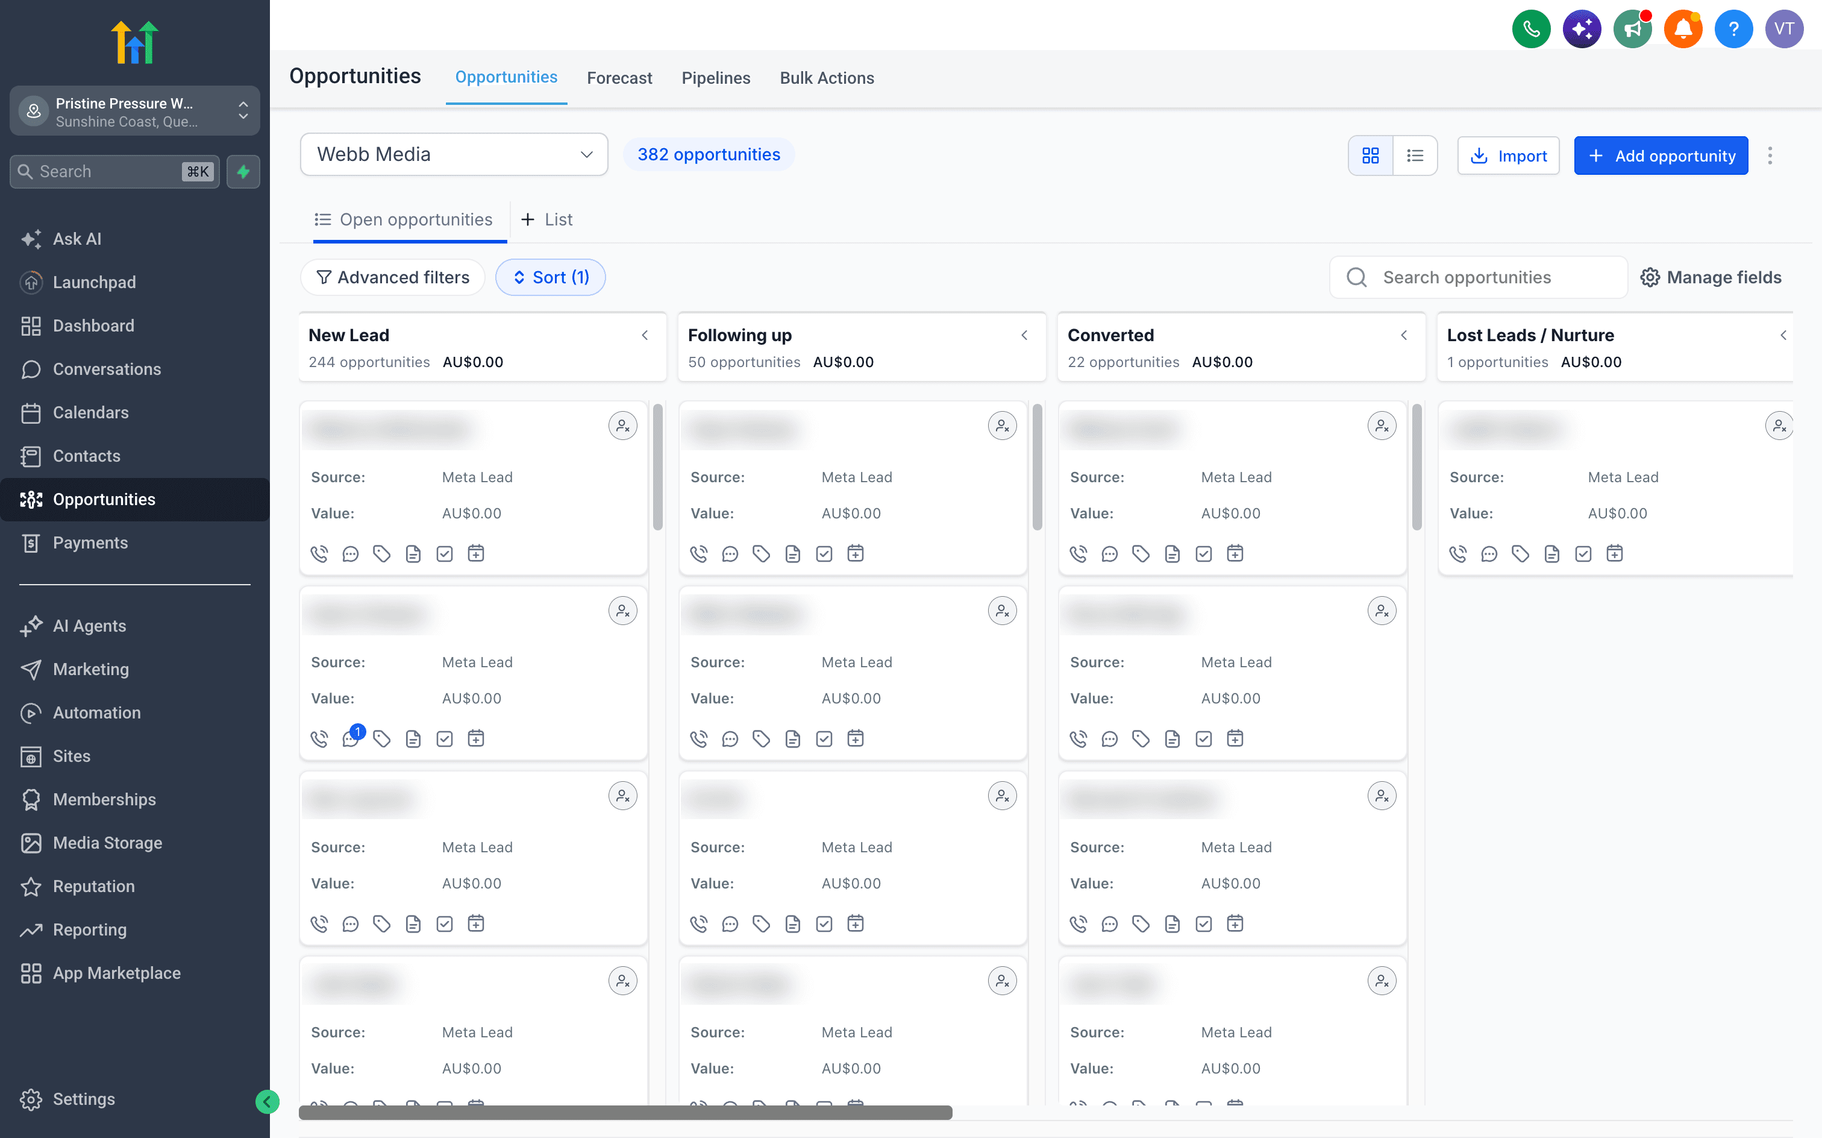
Task: Open the Sort (1) options
Action: [550, 277]
